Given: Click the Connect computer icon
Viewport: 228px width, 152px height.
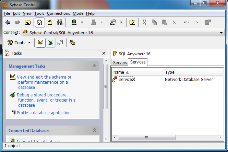Looking at the screenshot, I should click(74, 22).
